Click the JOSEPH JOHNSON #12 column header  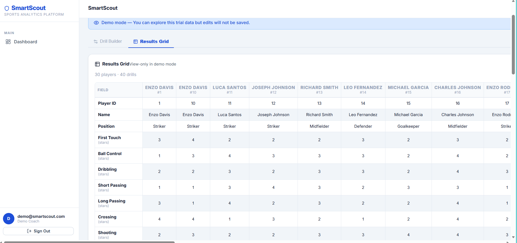(273, 90)
